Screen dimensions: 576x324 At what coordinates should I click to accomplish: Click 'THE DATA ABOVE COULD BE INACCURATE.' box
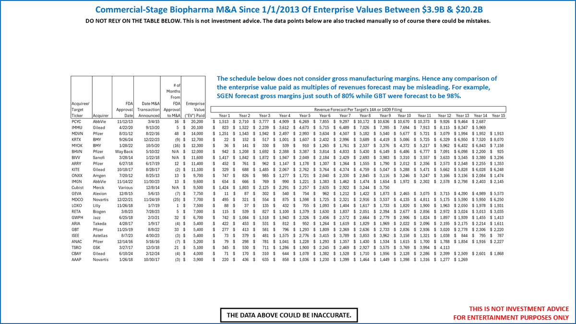[x=289, y=315]
